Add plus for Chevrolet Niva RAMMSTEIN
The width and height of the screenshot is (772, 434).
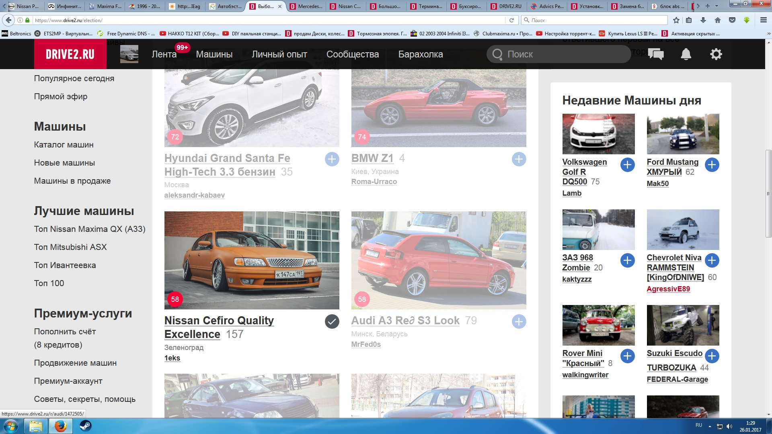712,260
